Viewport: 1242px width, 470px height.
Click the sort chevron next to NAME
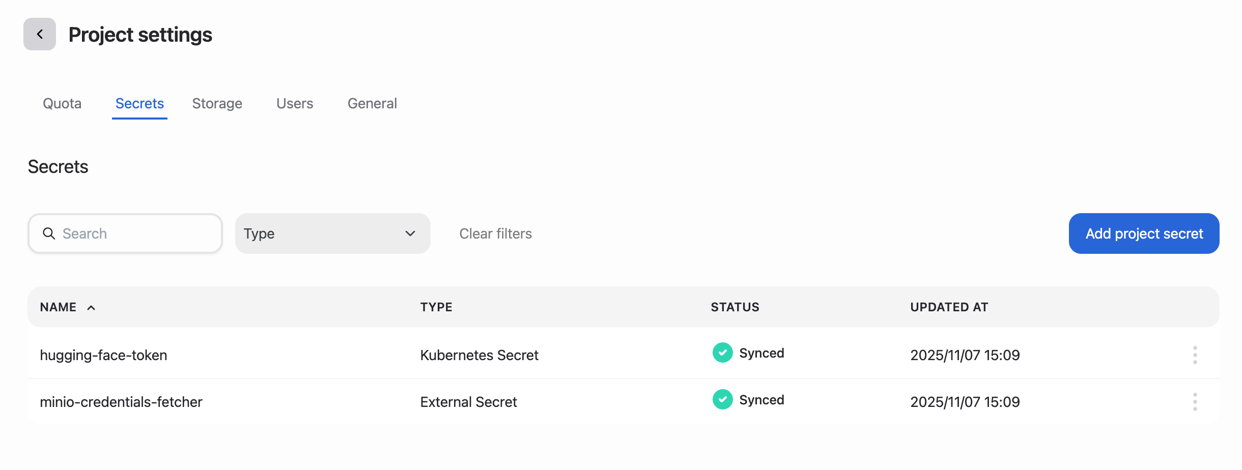click(92, 307)
